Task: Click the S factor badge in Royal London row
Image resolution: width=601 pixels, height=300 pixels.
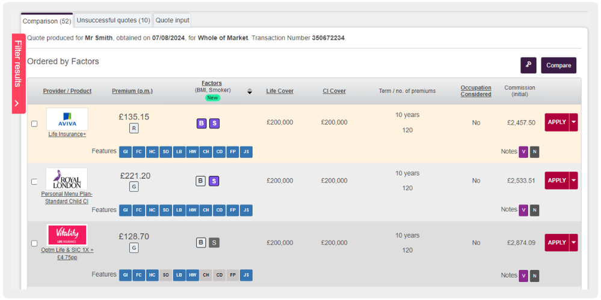Action: point(214,181)
